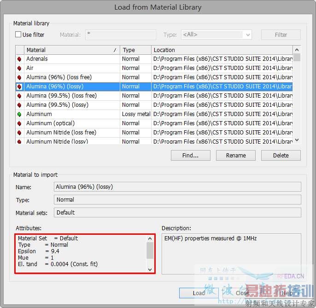Select the Adrenals material row

tap(154, 59)
